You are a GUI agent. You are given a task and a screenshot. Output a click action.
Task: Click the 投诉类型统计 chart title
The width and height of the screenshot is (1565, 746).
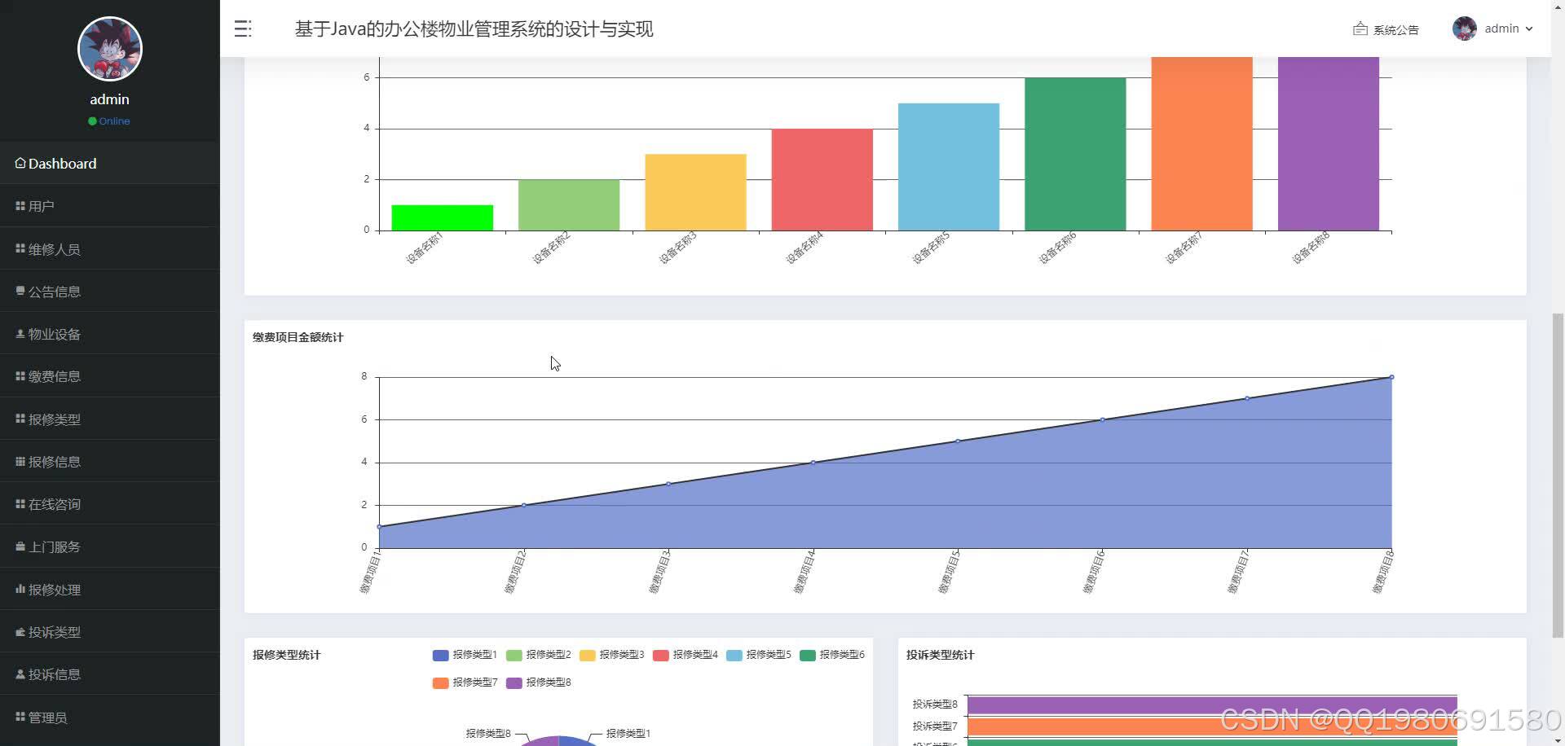click(x=940, y=655)
